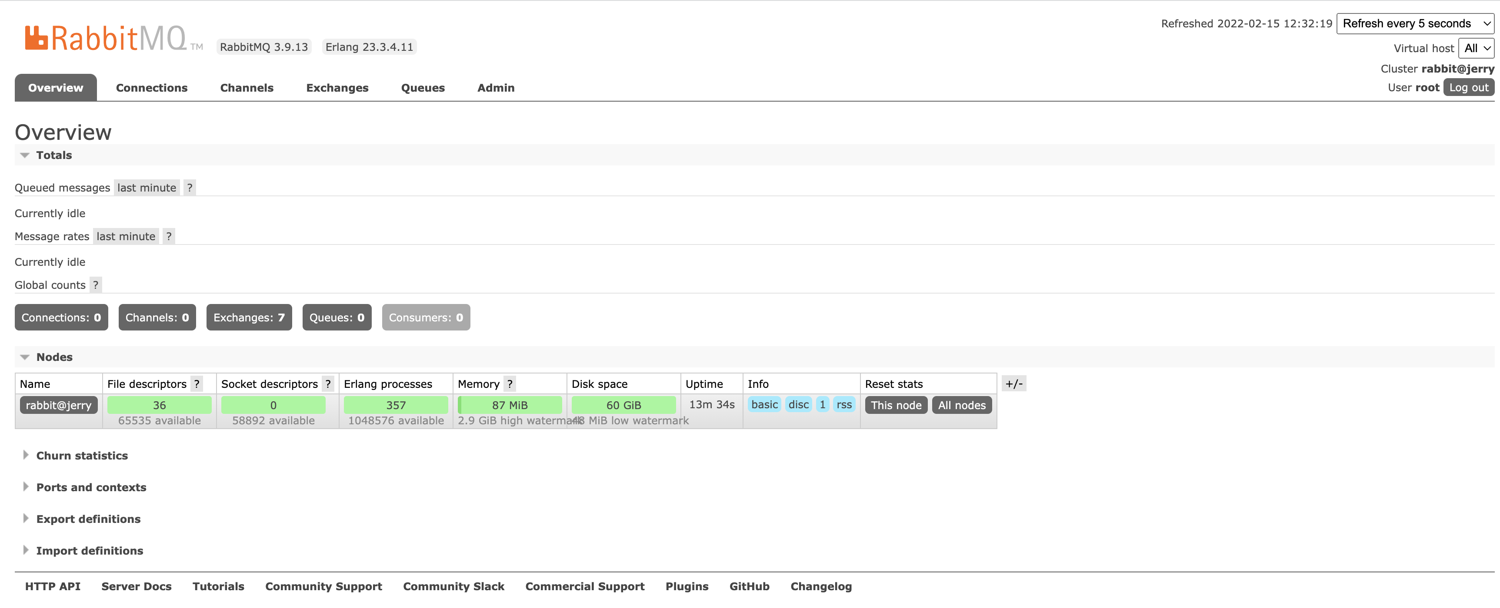Collapse the Nodes section
Image resolution: width=1500 pixels, height=608 pixels.
point(54,357)
